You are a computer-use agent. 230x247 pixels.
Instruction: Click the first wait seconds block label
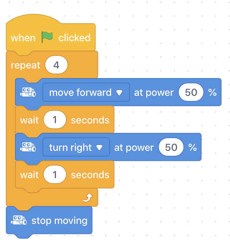coord(29,120)
